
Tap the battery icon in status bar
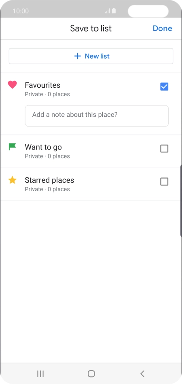point(114,11)
